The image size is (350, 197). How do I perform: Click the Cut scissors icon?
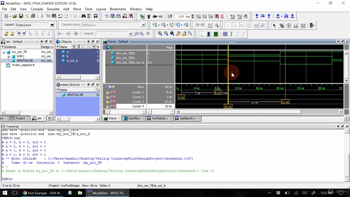tap(42, 16)
